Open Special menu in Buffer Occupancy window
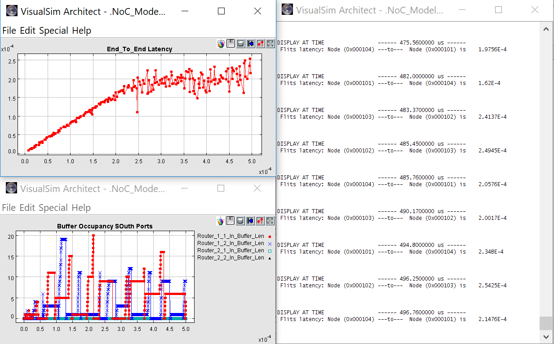This screenshot has height=344, width=554. (x=53, y=208)
